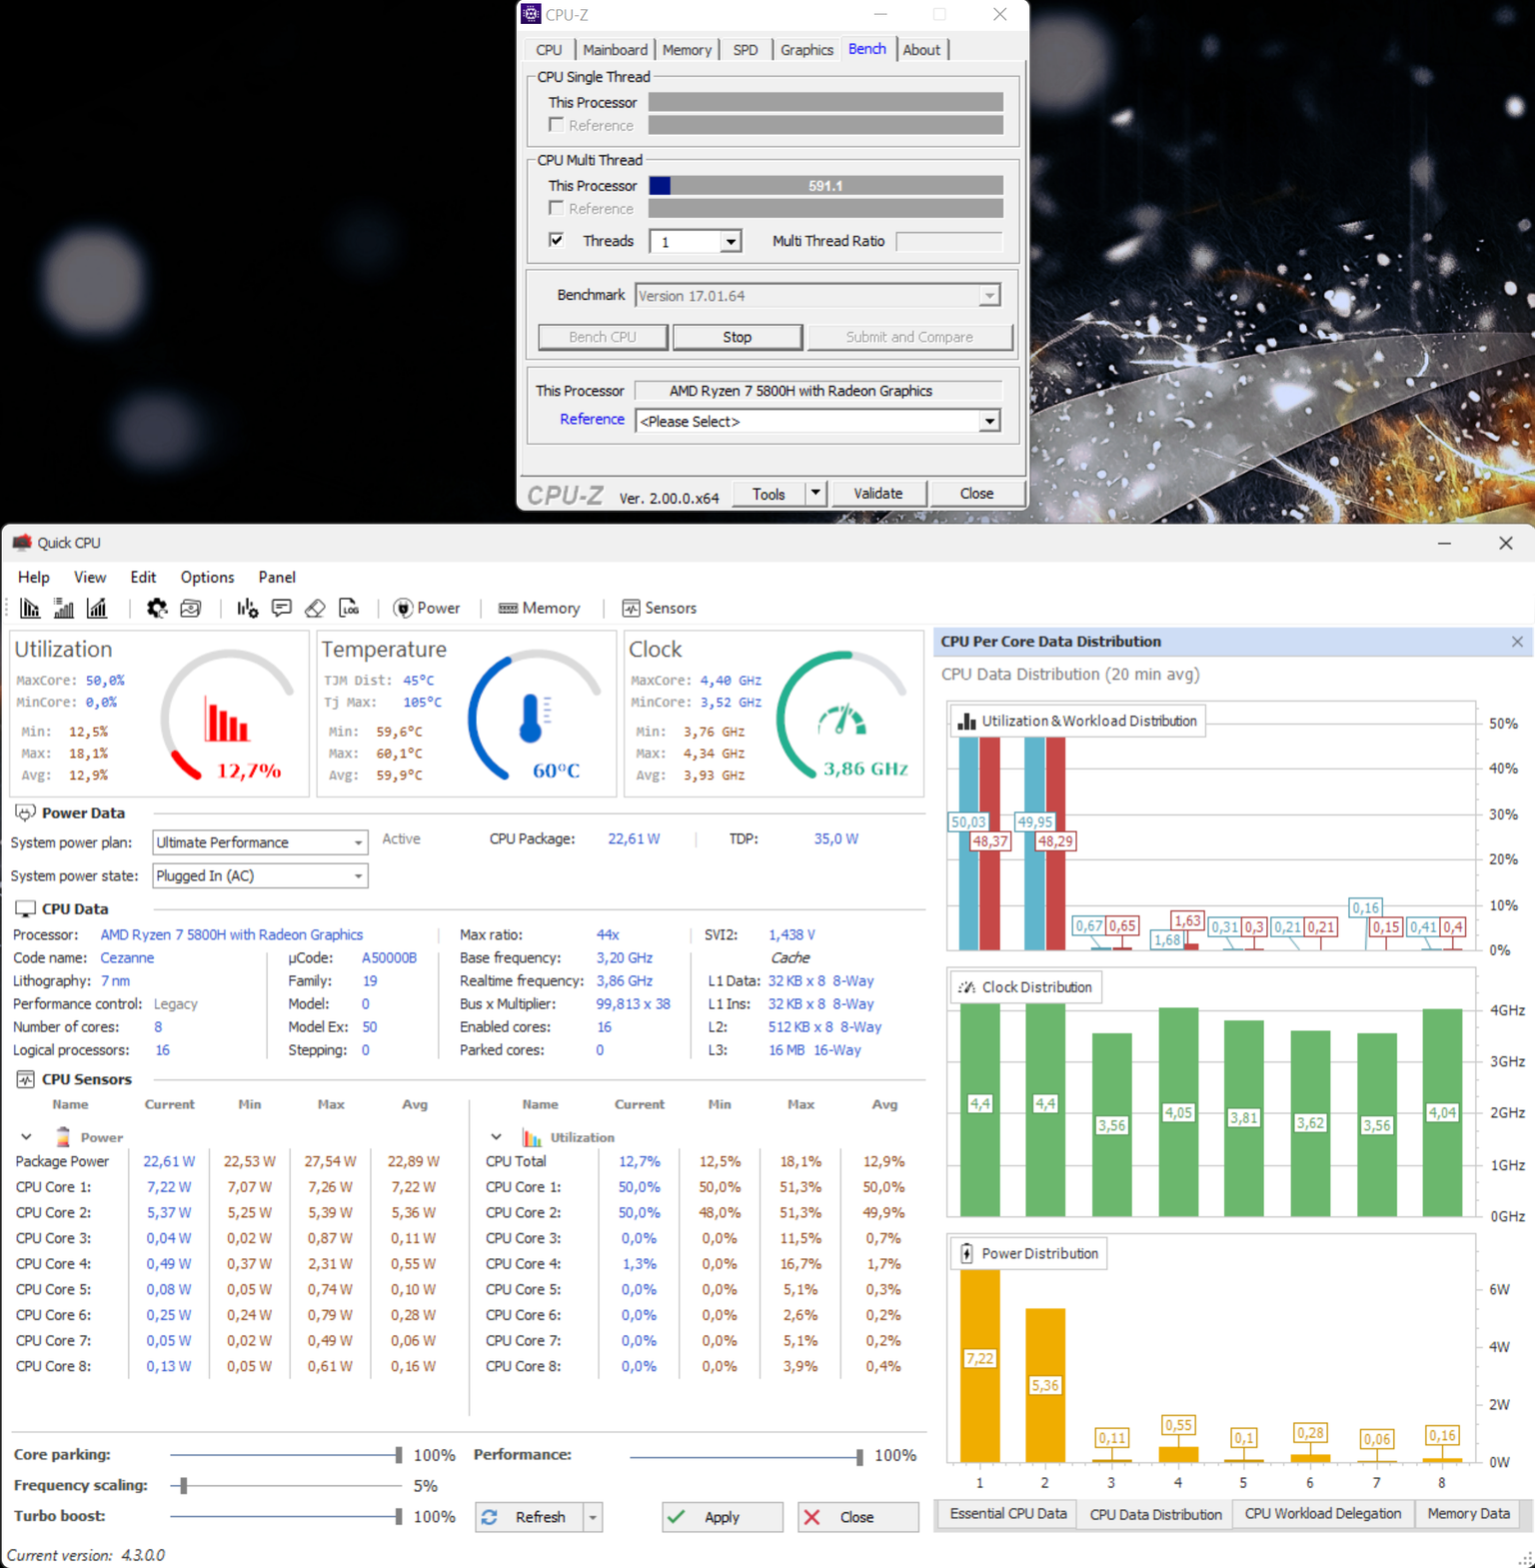Image resolution: width=1535 pixels, height=1568 pixels.
Task: Switch to the Memory tab in CPU-Z
Action: point(687,50)
